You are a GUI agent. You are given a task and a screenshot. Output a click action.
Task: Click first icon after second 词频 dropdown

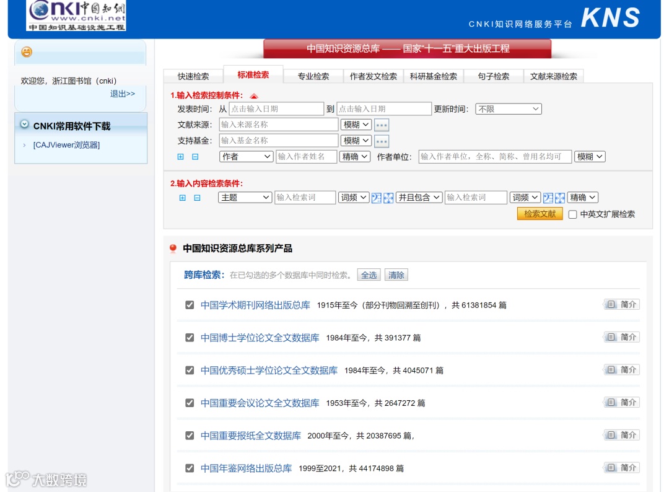(548, 198)
